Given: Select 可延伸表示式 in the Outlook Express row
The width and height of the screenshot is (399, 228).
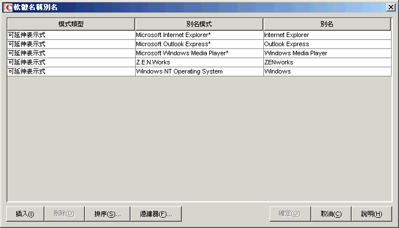Looking at the screenshot, I should click(71, 44).
